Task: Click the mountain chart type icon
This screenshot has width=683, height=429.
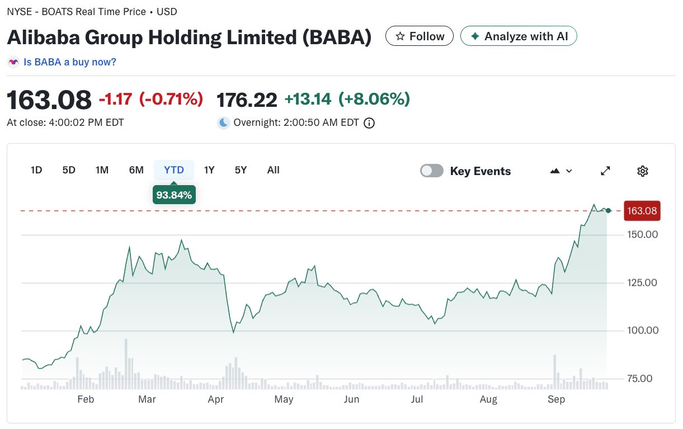Action: [555, 171]
